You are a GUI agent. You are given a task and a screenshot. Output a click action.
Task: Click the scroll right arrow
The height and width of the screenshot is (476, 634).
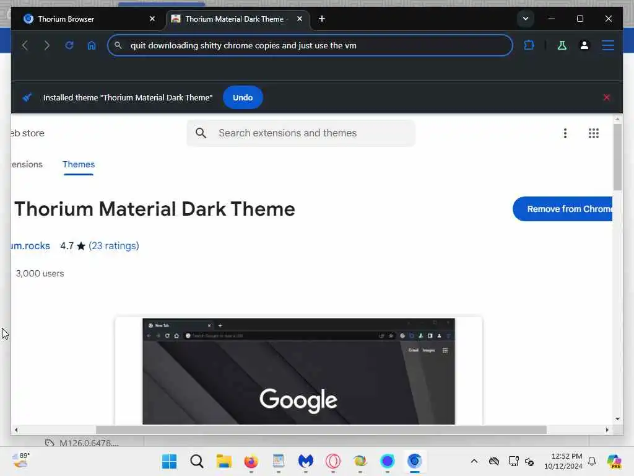coord(607,430)
